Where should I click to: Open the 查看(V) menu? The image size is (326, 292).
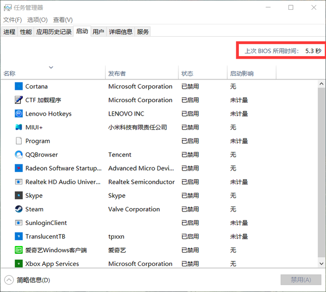coord(63,20)
